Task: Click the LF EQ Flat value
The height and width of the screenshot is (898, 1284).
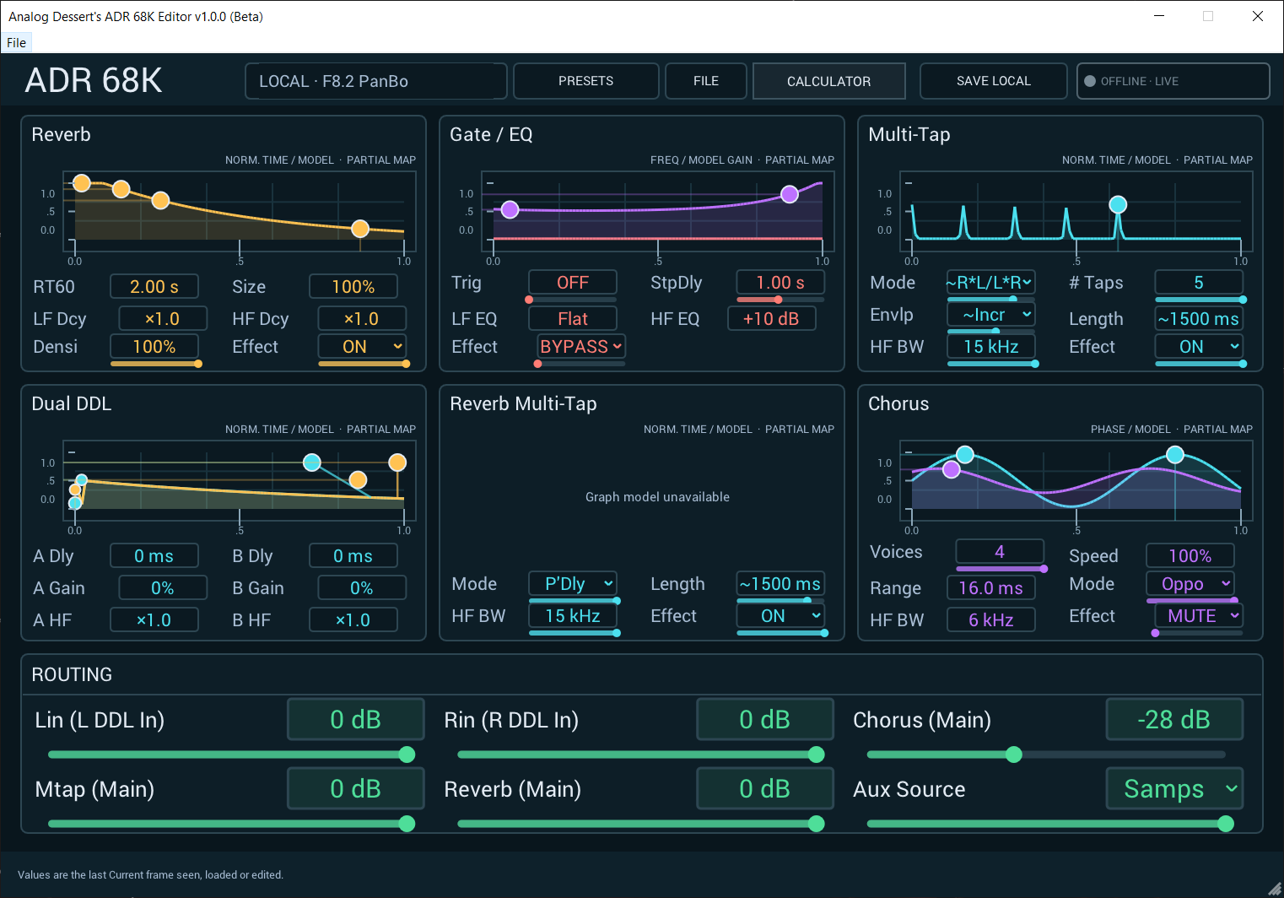Action: point(573,319)
